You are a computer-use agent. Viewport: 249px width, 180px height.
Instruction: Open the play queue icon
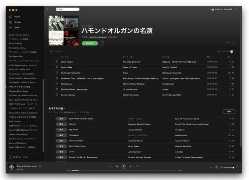[x=211, y=167]
